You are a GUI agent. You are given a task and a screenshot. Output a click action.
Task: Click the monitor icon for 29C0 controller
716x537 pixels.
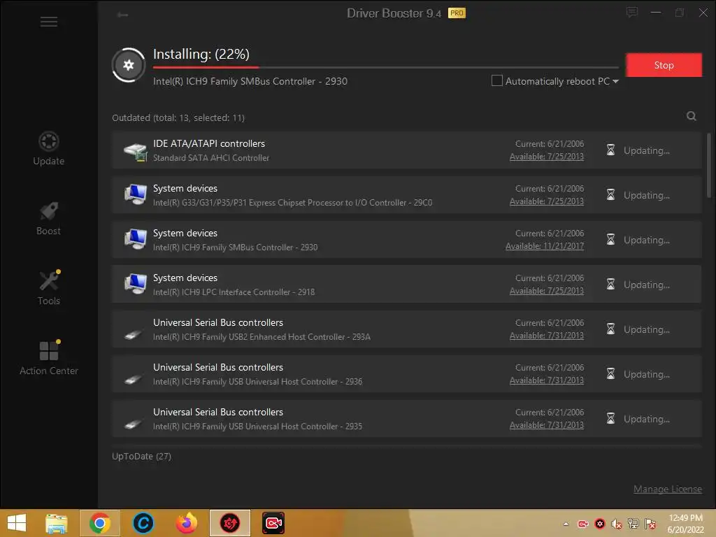pyautogui.click(x=136, y=194)
